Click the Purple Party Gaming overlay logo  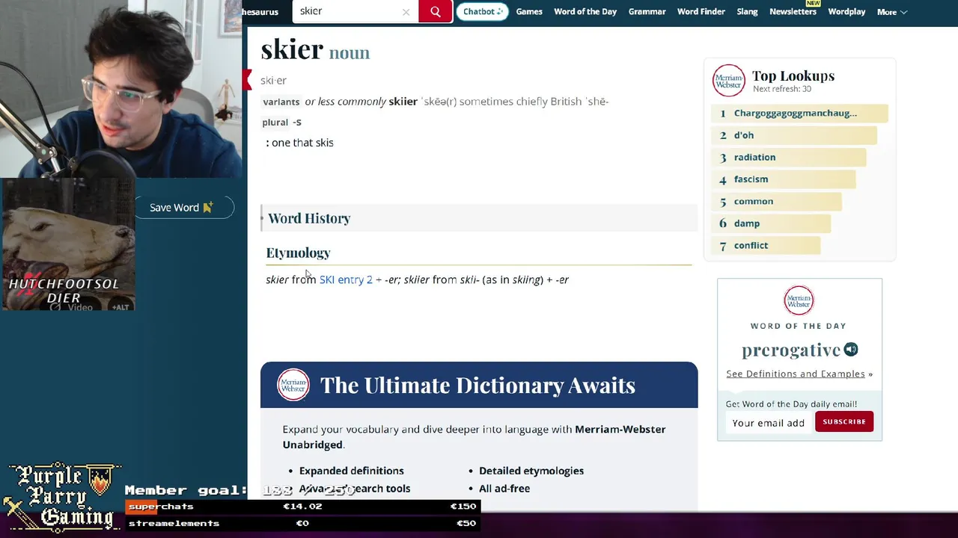[x=62, y=497]
